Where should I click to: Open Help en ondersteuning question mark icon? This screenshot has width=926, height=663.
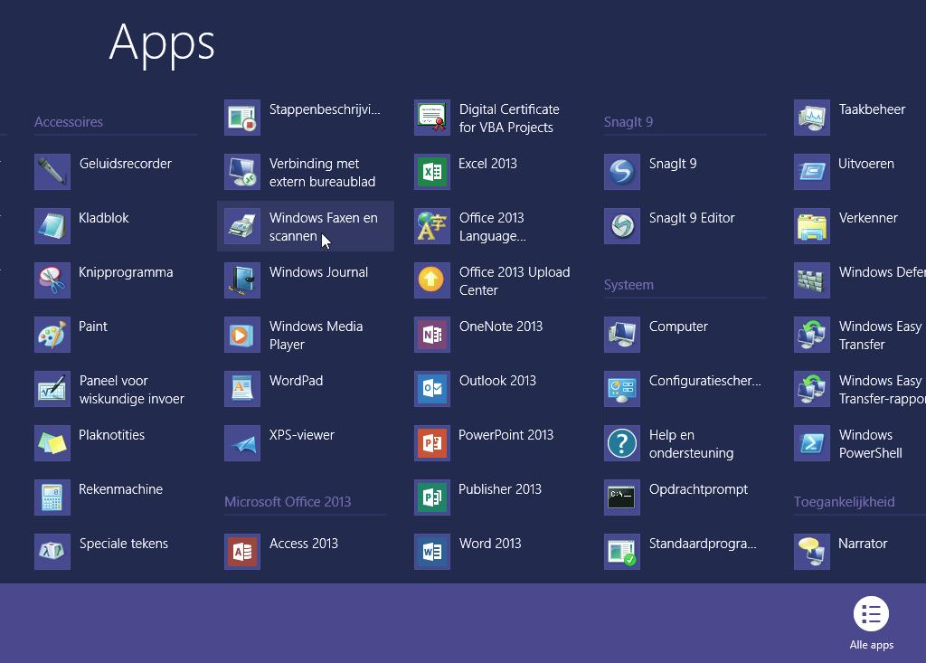[622, 443]
